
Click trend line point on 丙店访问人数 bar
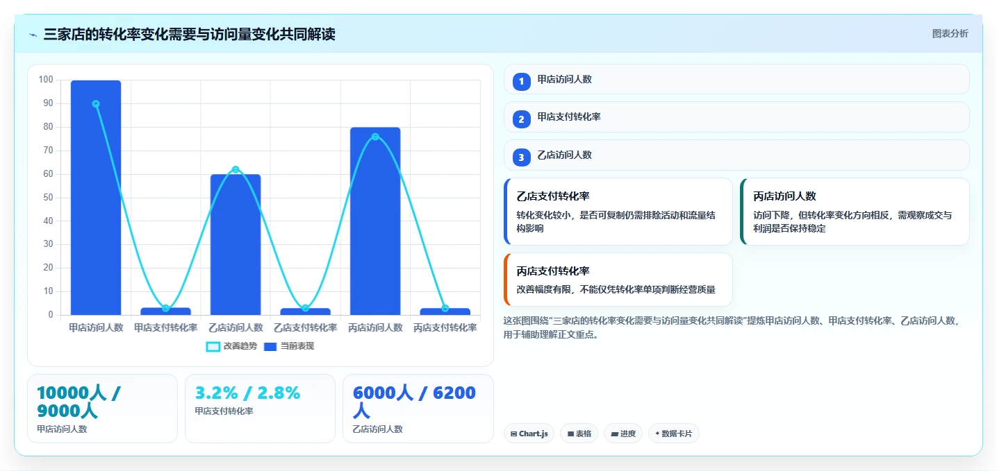(375, 137)
